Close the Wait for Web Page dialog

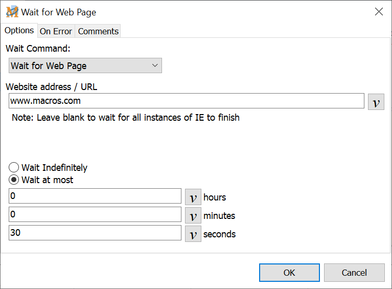(379, 12)
